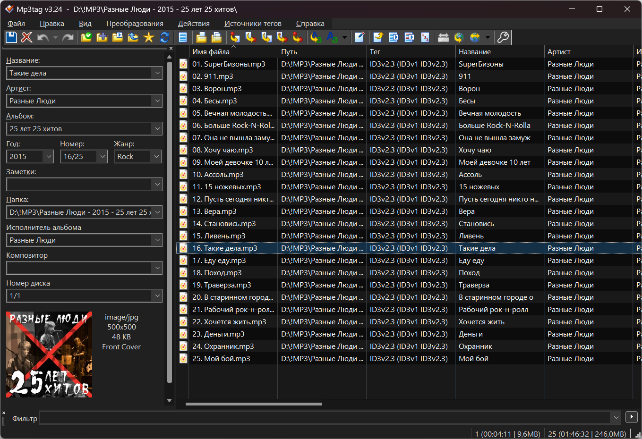
Task: Open playlist using the folder-play icon
Action: click(x=117, y=37)
